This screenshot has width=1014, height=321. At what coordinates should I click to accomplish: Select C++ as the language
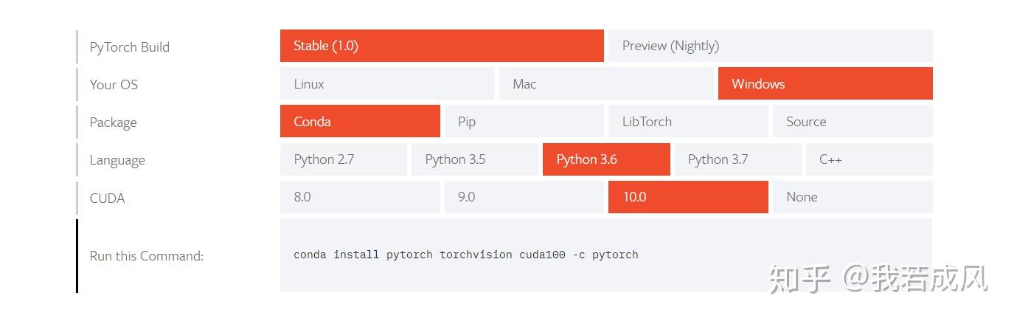click(x=869, y=160)
